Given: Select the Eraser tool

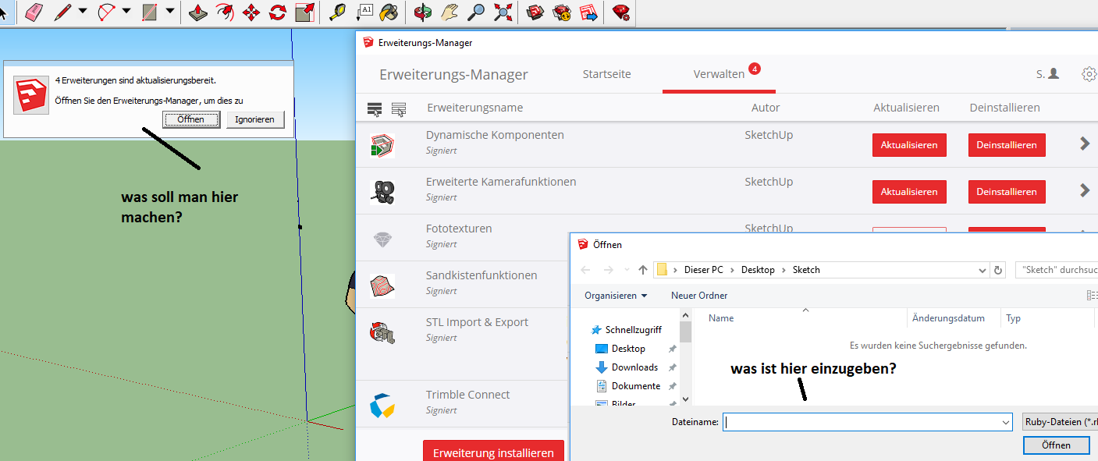Looking at the screenshot, I should [34, 12].
